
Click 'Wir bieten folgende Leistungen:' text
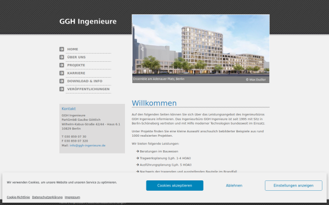156,143
